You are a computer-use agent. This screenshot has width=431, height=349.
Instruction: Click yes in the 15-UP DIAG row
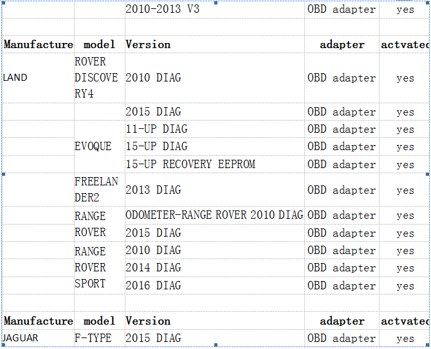[405, 147]
